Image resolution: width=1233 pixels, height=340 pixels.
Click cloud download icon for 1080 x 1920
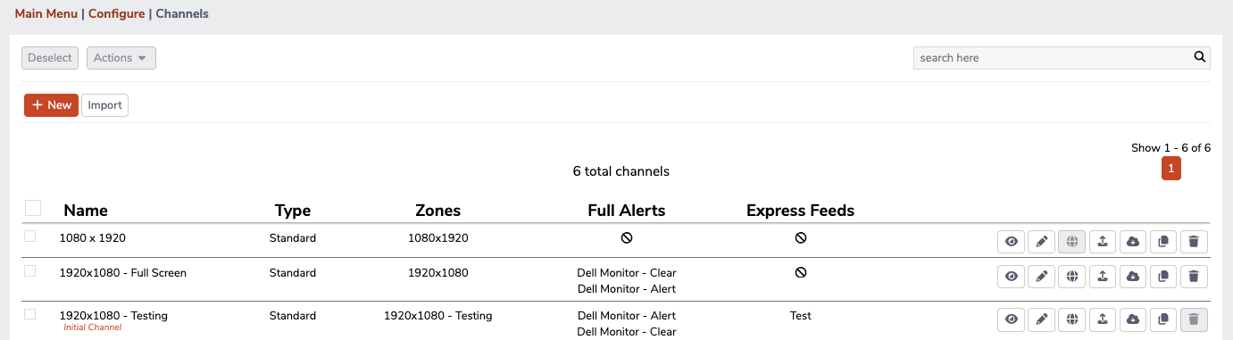1132,241
